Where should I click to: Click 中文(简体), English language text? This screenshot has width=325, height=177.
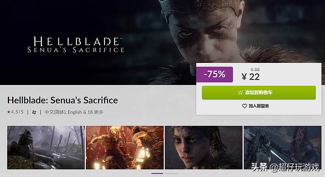(62, 112)
